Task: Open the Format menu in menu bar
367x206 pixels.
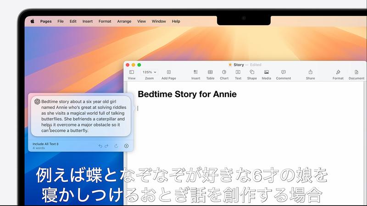Action: pos(105,21)
